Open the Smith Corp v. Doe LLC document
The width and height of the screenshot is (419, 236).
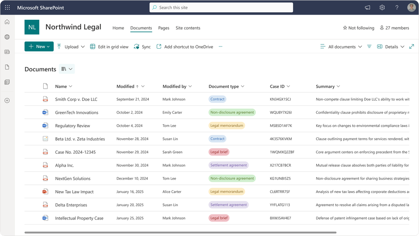tap(76, 100)
